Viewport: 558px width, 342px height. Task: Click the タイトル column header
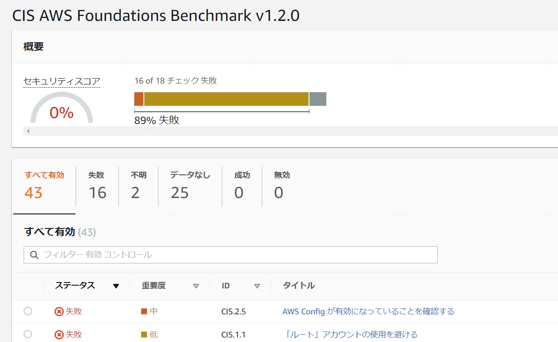299,286
